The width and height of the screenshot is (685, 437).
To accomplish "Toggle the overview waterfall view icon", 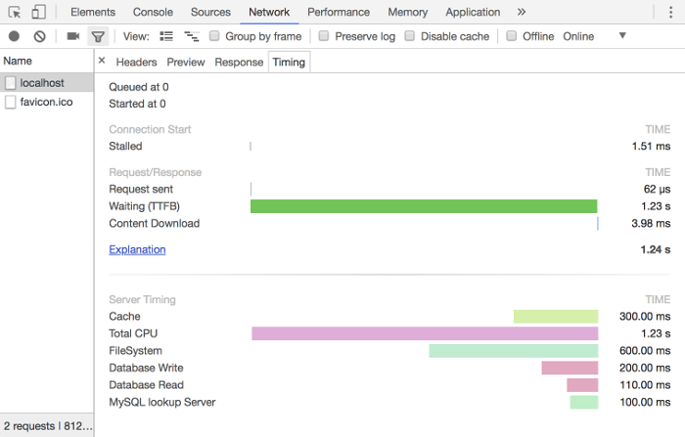I will (x=192, y=36).
